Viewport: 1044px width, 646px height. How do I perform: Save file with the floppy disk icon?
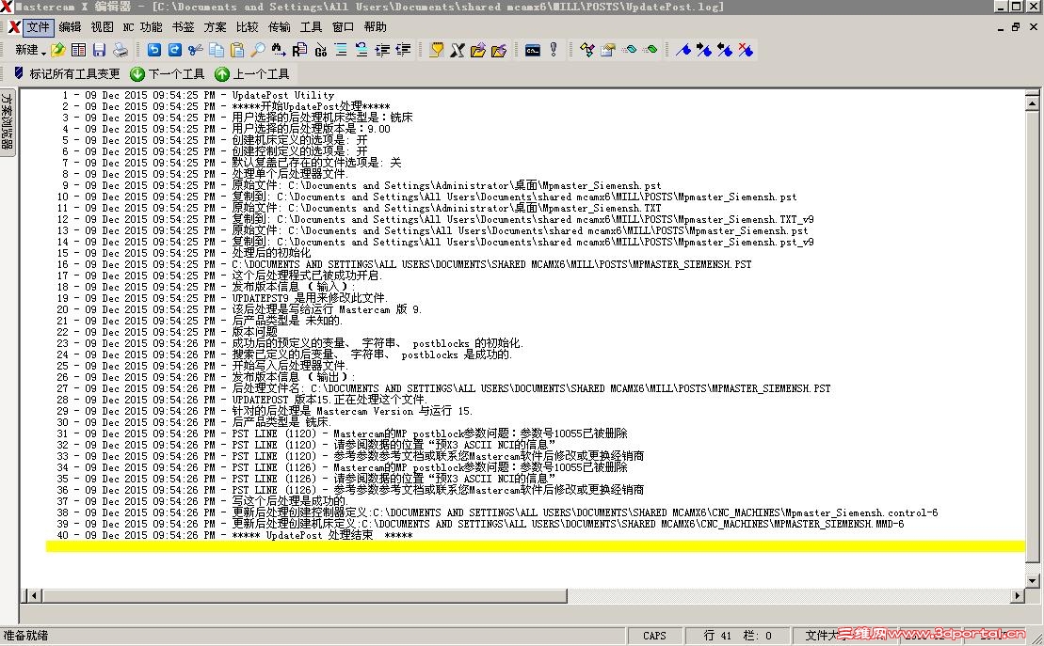tap(99, 50)
